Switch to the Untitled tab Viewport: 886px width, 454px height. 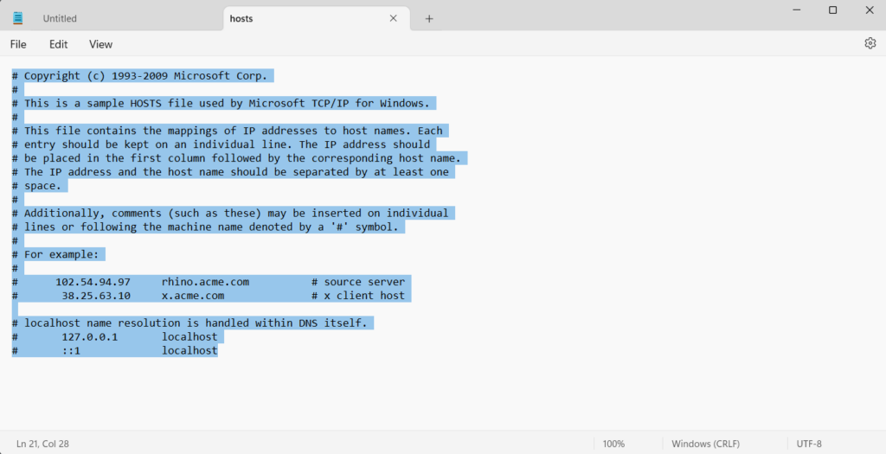60,19
